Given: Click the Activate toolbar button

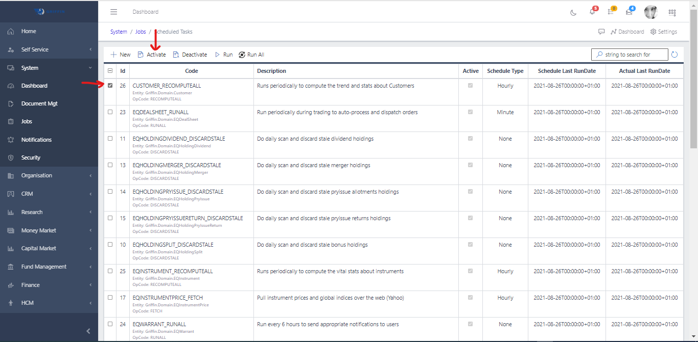Looking at the screenshot, I should (x=152, y=55).
